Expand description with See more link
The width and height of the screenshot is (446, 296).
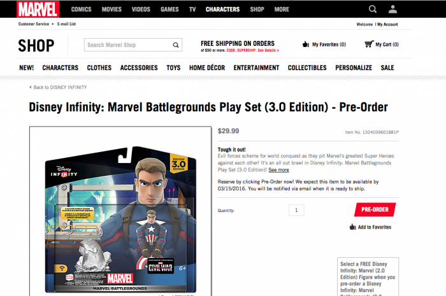tap(278, 170)
